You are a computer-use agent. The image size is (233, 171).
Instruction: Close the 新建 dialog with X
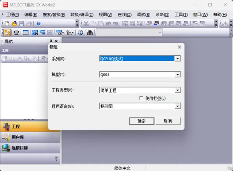[179, 47]
